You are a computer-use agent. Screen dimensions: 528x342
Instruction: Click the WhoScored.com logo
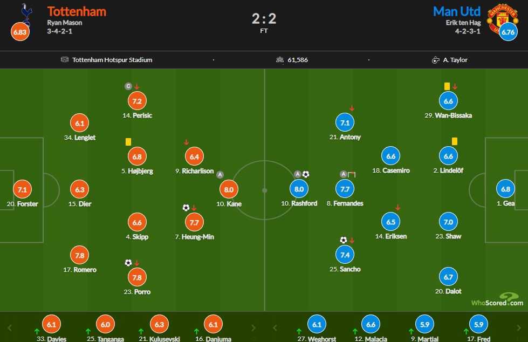(497, 299)
